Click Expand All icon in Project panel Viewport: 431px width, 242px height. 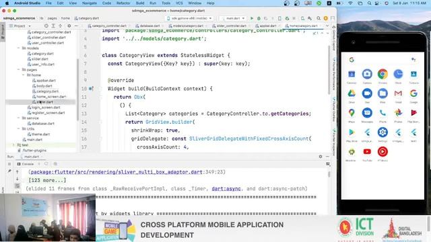click(53, 26)
